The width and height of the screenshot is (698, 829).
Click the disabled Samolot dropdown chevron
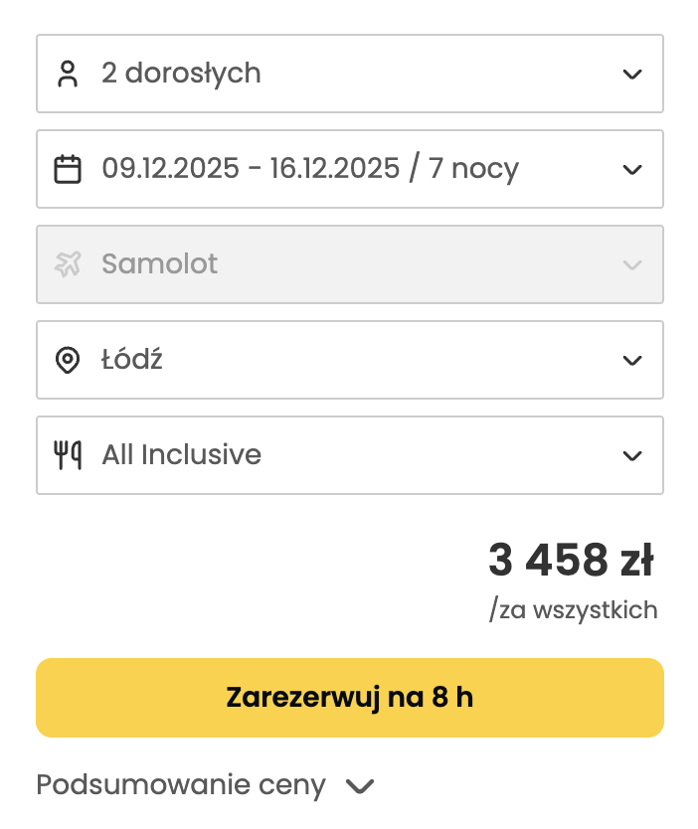point(632,263)
